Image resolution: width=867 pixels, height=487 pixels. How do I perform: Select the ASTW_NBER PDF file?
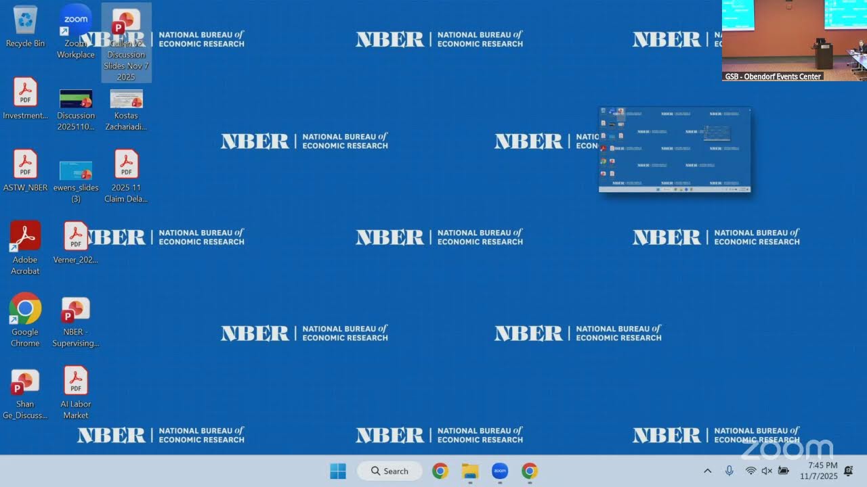click(25, 170)
